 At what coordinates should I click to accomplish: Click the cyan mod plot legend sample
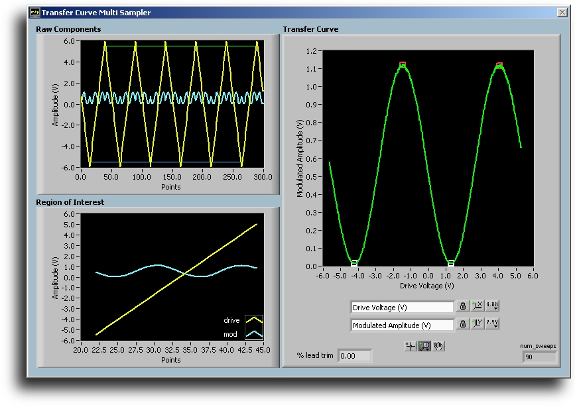[x=254, y=333]
